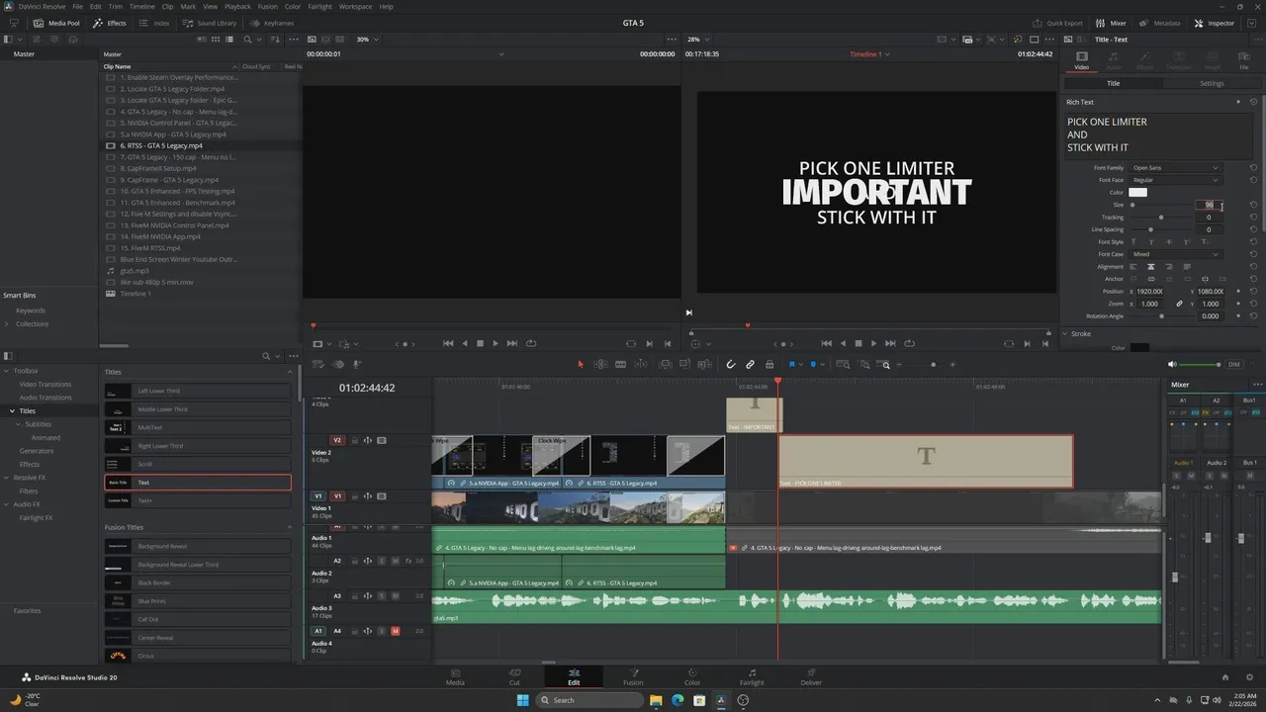Click the text Color swatch
Image resolution: width=1266 pixels, height=712 pixels.
1138,192
